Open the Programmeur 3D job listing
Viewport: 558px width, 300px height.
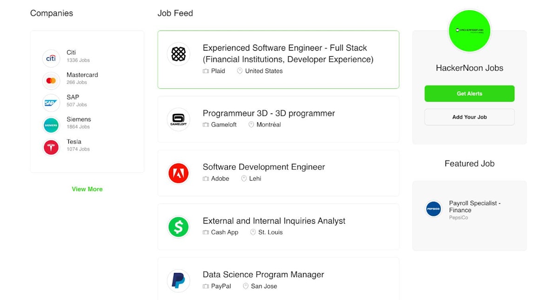pos(269,113)
